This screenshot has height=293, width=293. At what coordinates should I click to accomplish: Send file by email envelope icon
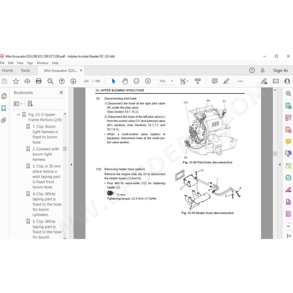pyautogui.click(x=276, y=81)
